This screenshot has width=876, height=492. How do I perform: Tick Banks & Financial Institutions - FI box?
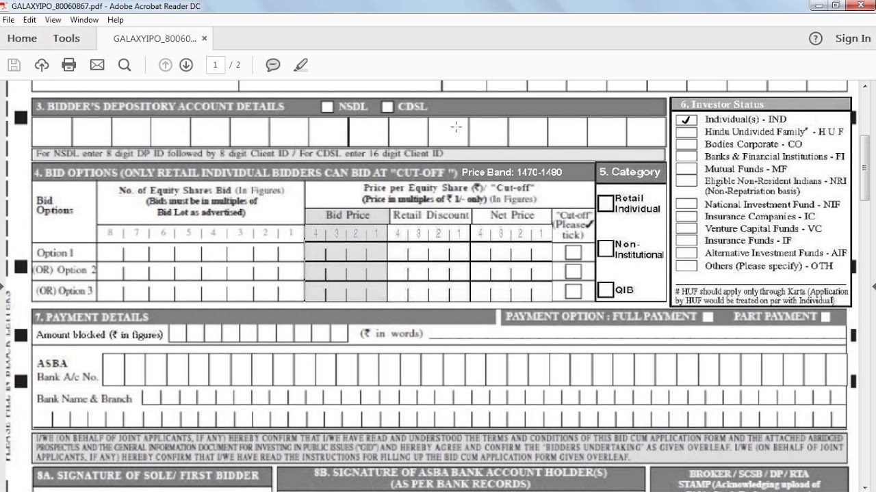tap(686, 156)
